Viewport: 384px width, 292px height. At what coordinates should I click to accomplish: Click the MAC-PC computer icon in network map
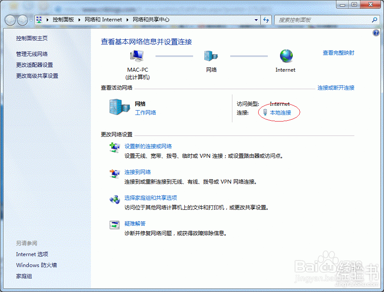[x=136, y=56]
